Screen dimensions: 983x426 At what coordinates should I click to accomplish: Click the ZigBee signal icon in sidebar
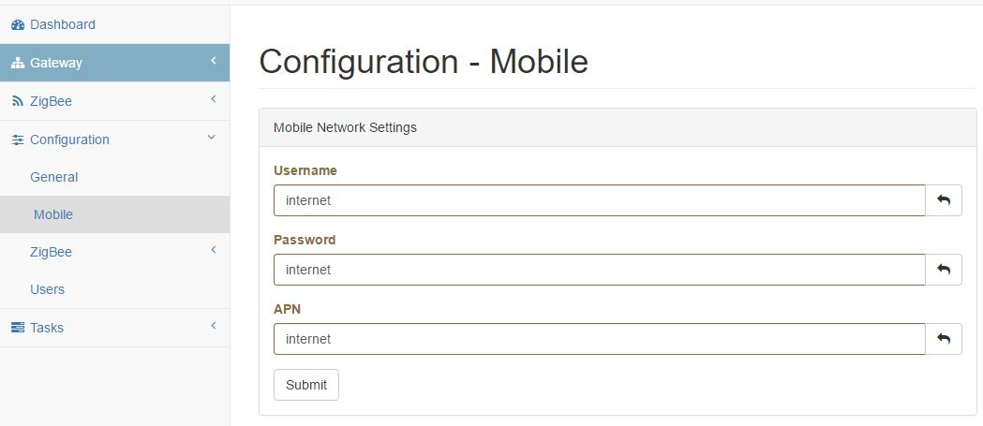click(x=18, y=101)
